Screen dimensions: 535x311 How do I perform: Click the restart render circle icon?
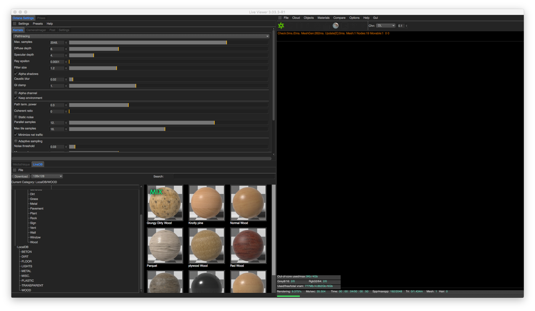pyautogui.click(x=290, y=26)
